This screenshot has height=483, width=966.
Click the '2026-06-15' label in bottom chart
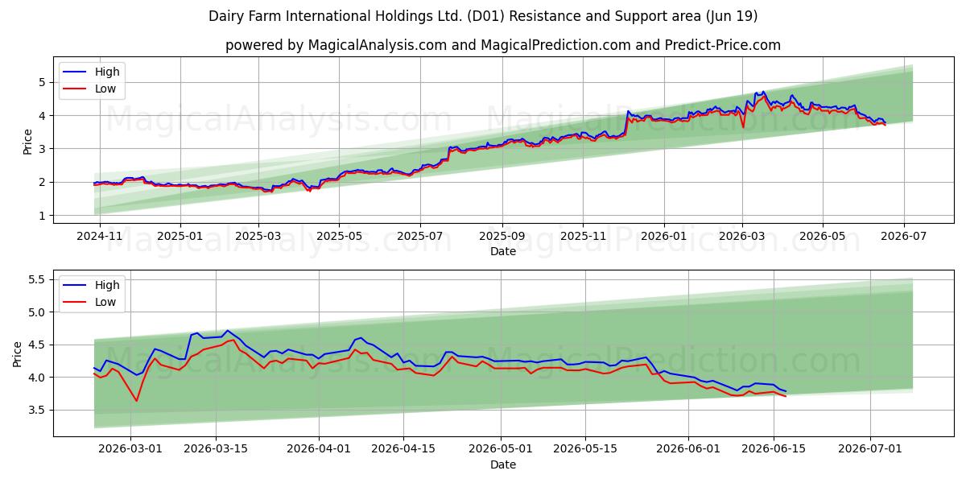[x=774, y=450]
